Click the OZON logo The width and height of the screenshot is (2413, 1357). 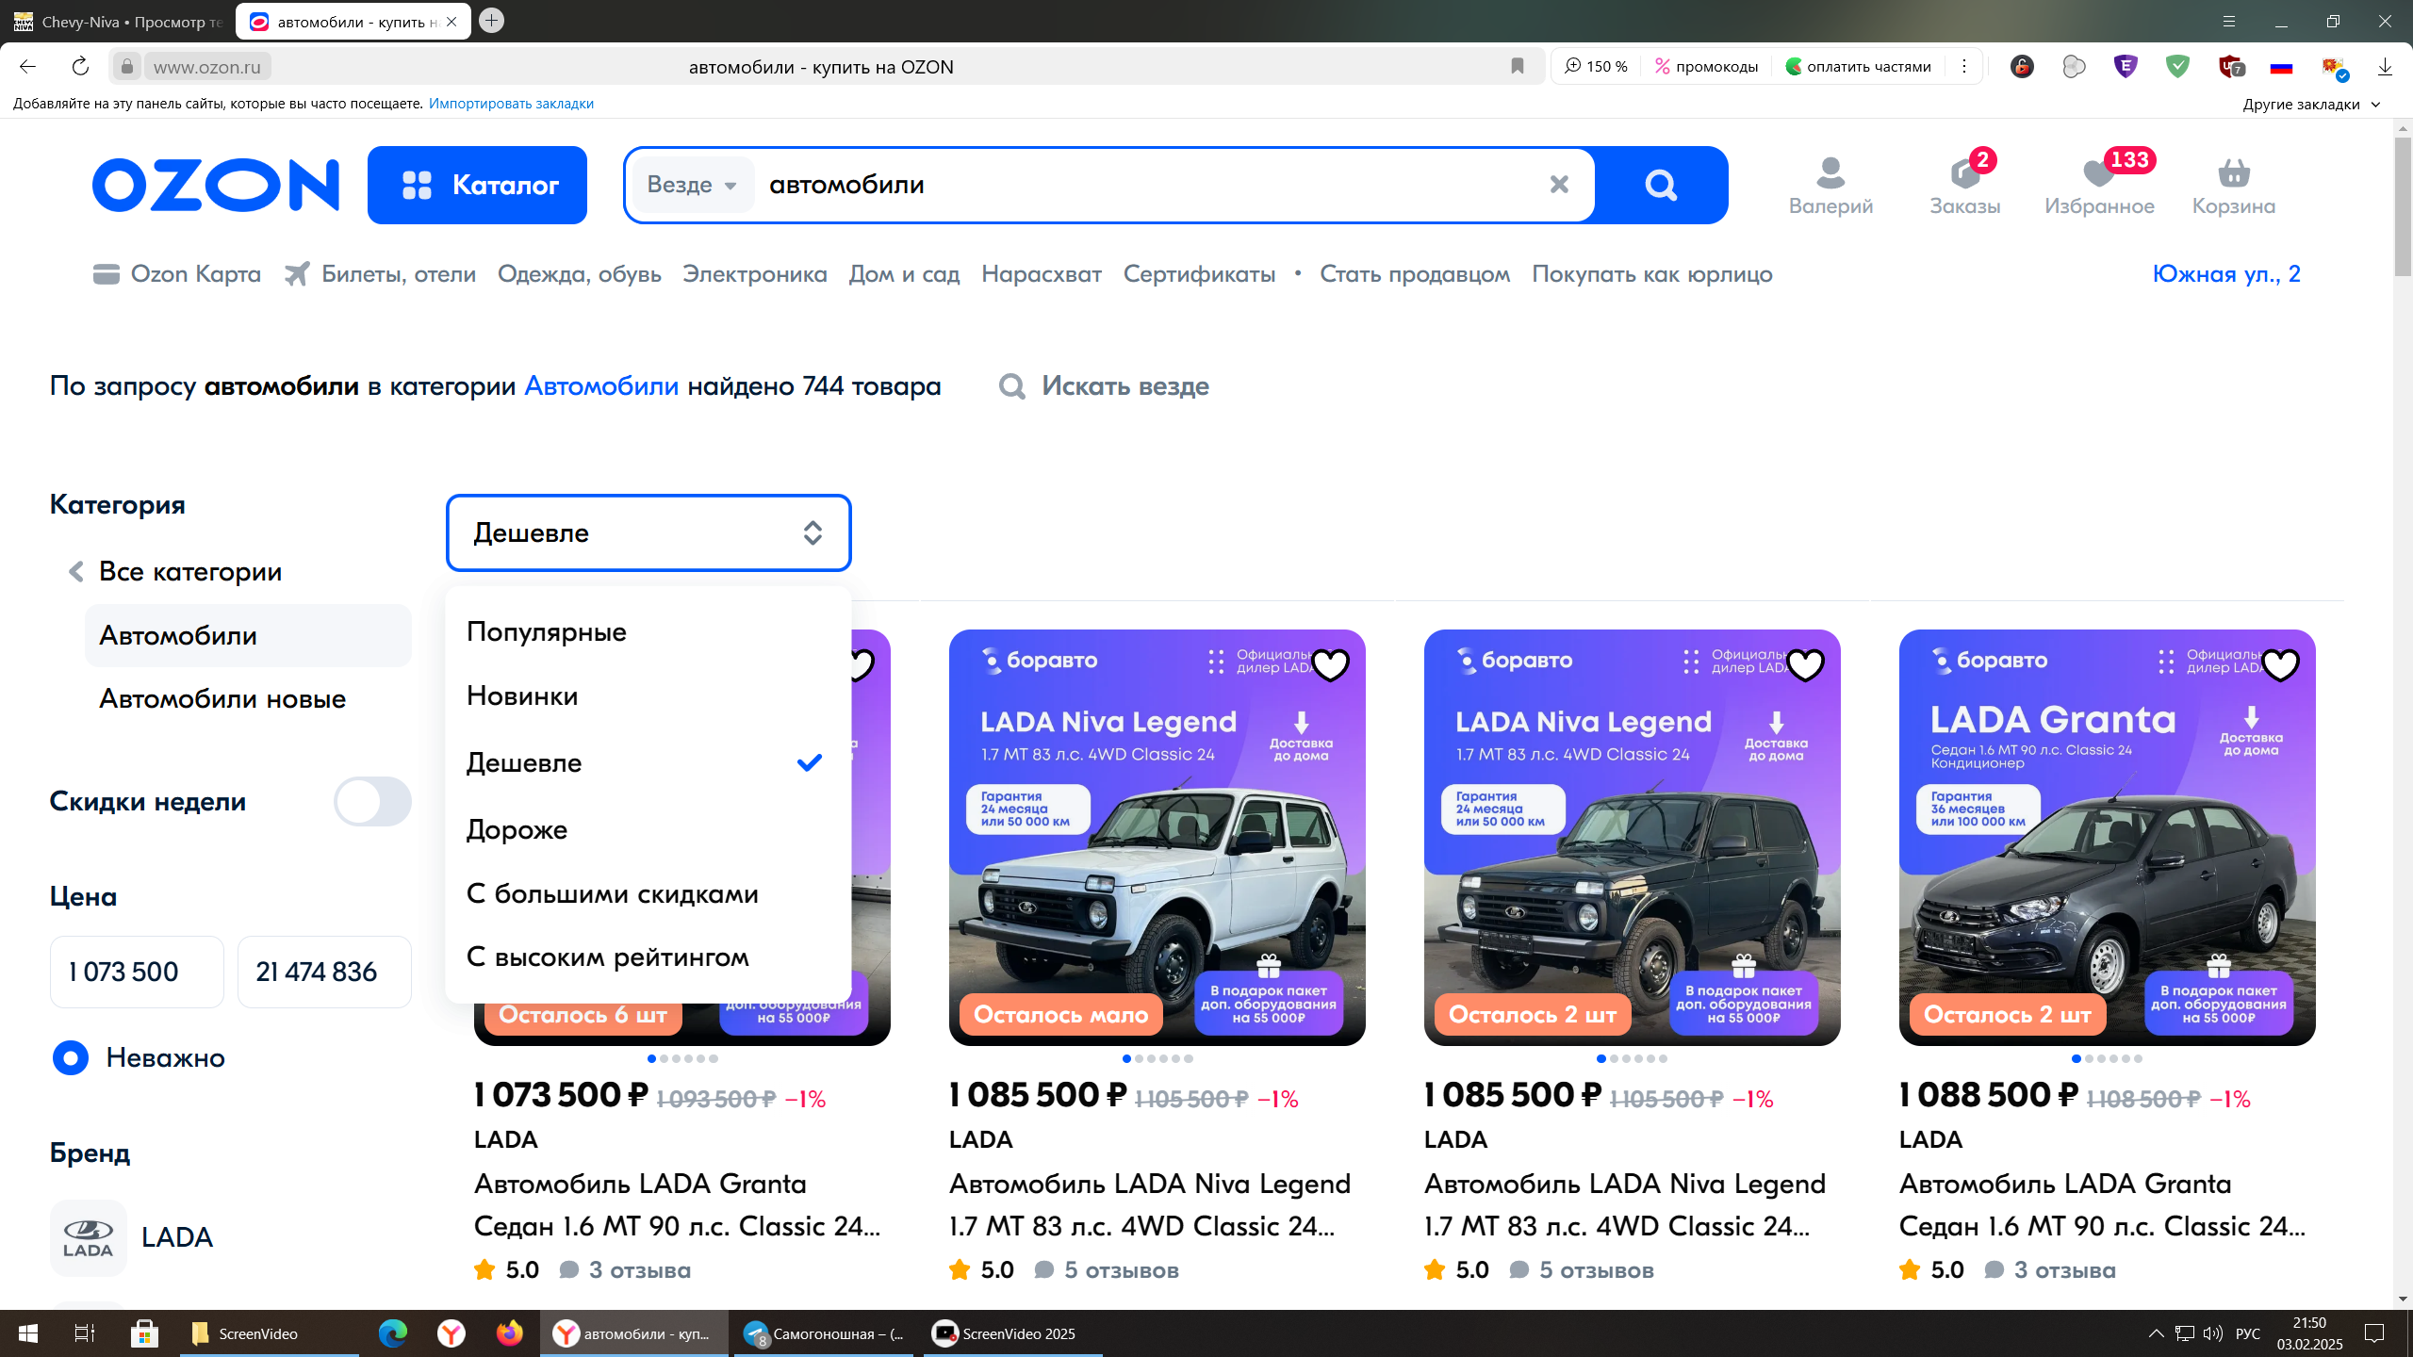pyautogui.click(x=215, y=185)
